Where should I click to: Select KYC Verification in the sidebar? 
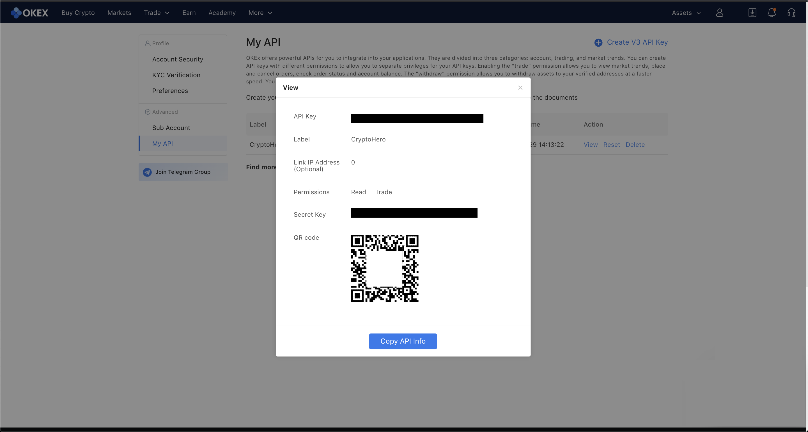[x=176, y=75]
